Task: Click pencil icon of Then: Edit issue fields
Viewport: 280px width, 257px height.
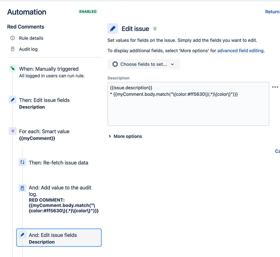Action: [13, 100]
